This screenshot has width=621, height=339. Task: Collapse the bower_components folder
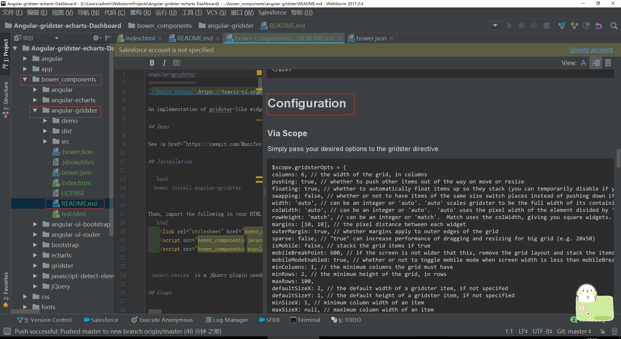25,80
